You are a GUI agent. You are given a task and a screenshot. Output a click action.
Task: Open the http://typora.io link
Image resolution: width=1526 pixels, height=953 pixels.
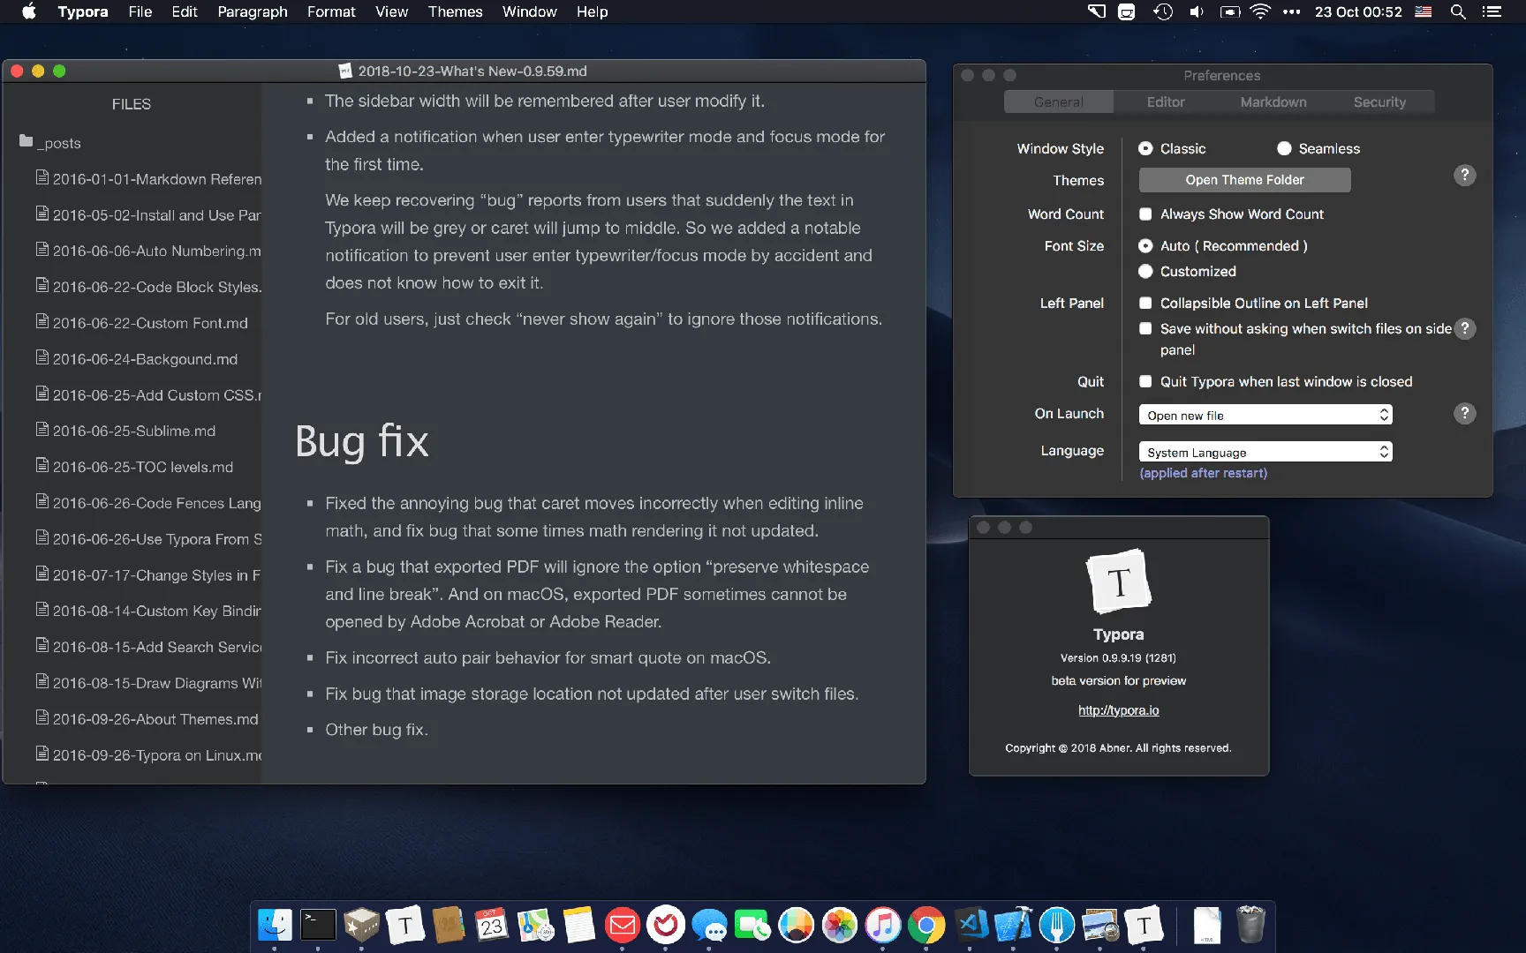1118,709
